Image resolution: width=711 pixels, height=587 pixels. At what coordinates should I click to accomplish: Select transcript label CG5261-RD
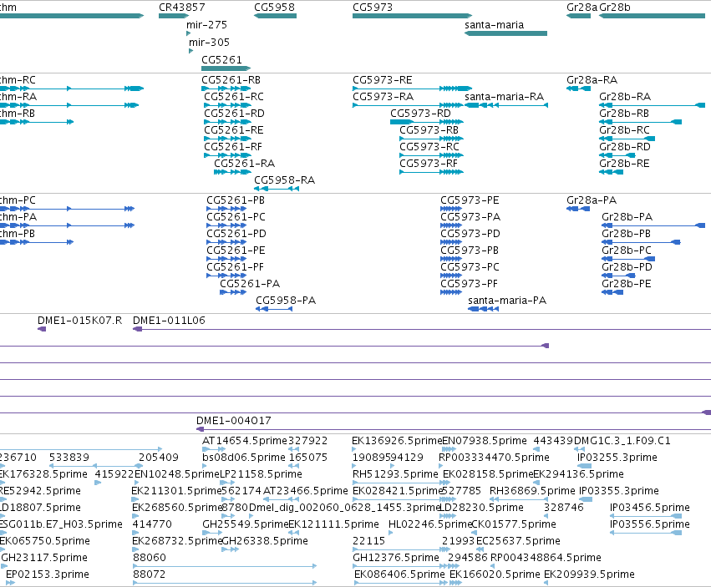pos(234,114)
